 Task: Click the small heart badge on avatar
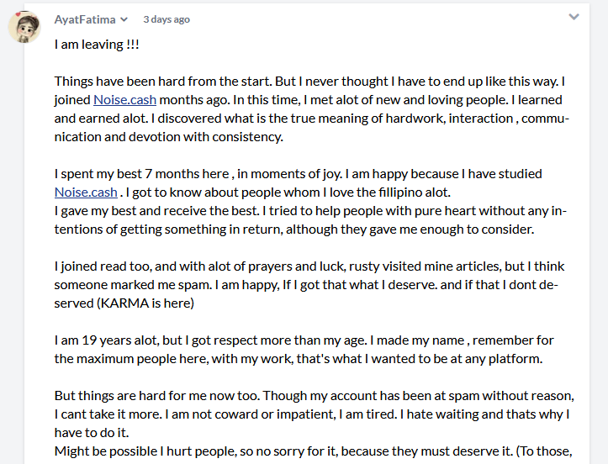point(19,14)
